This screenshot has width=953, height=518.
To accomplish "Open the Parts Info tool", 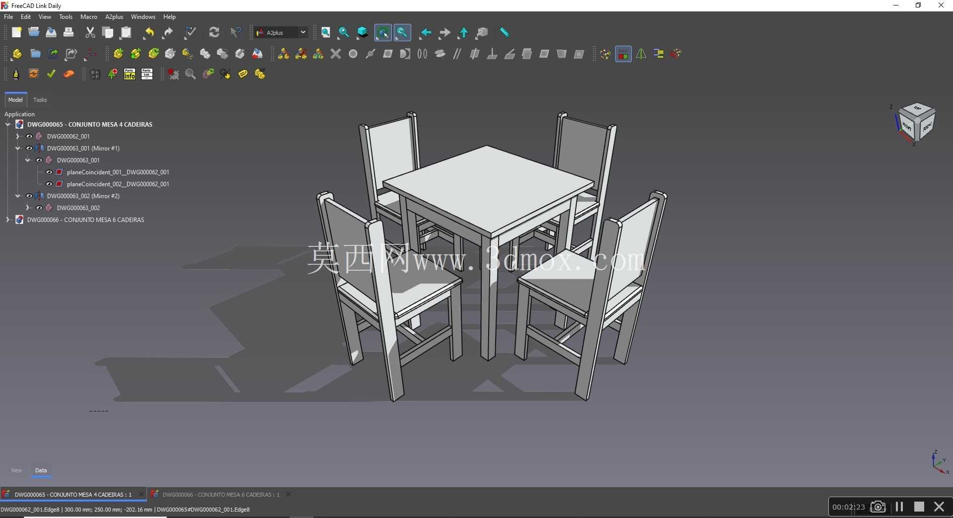I will pyautogui.click(x=130, y=74).
